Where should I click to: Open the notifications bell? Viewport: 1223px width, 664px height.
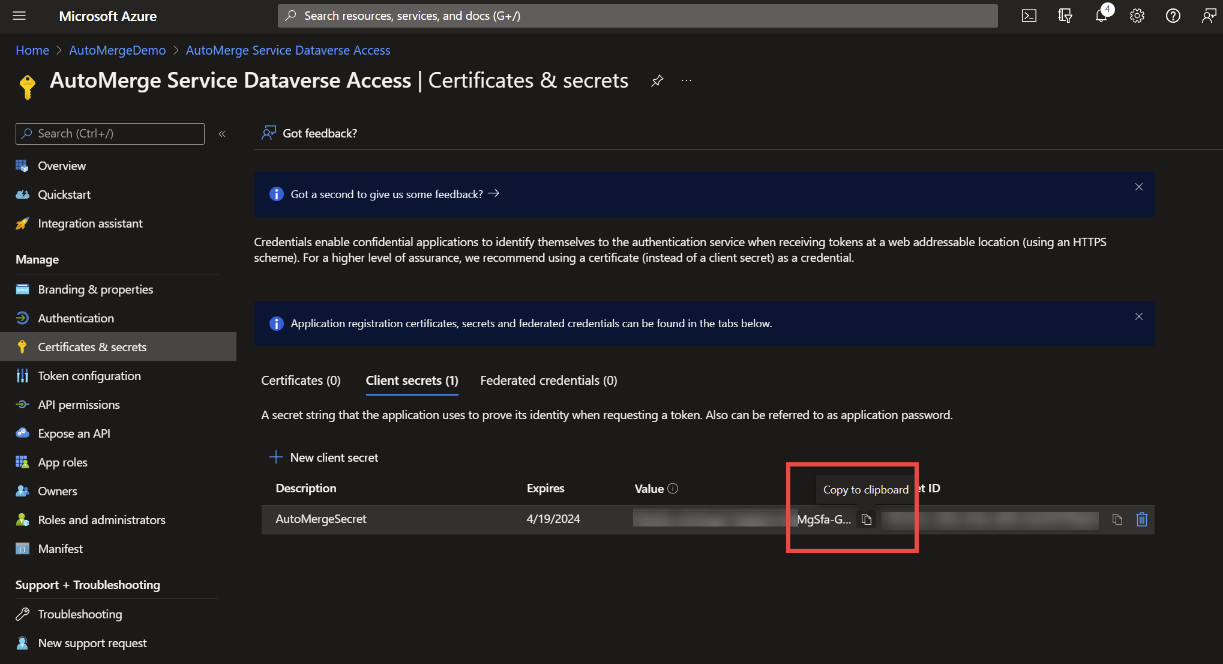pos(1101,16)
